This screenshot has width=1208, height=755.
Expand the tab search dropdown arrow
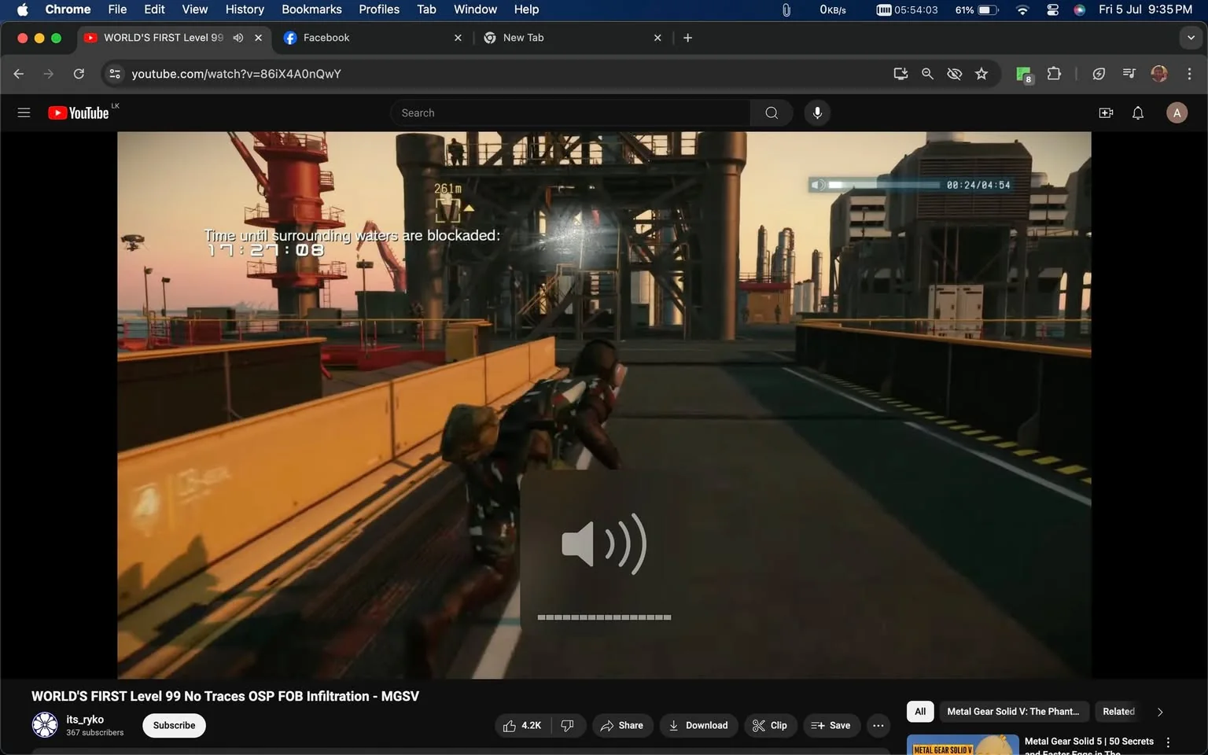pos(1191,38)
